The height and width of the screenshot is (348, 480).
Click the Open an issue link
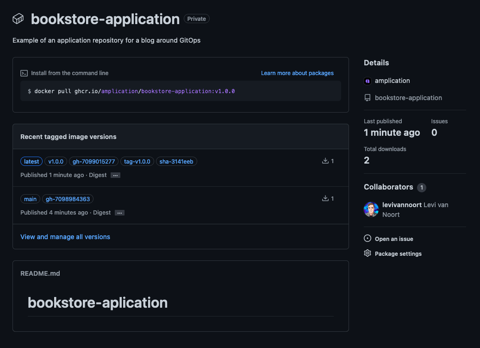point(394,239)
